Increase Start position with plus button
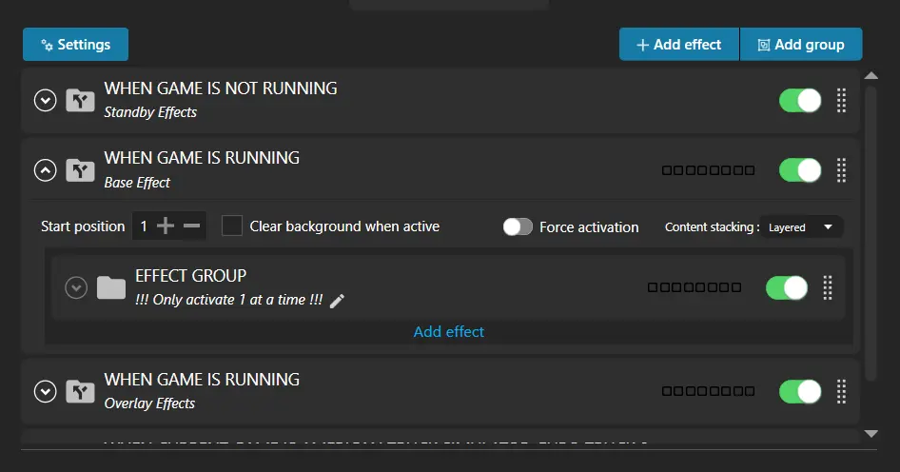Image resolution: width=900 pixels, height=472 pixels. [x=166, y=226]
